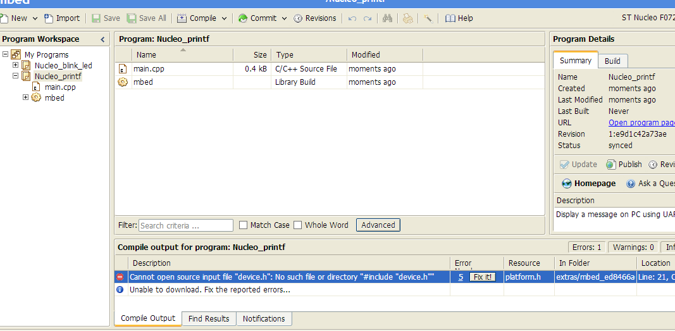This screenshot has width=675, height=331.
Task: Expand the mbed library tree node
Action: 25,97
